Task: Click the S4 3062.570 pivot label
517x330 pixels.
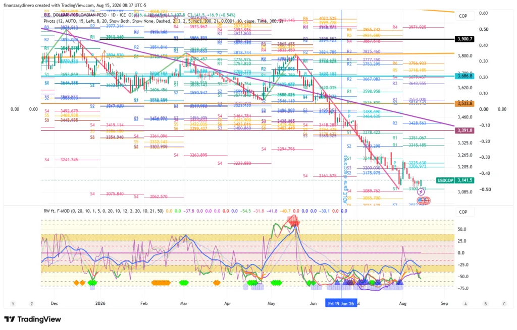Action: tap(150, 196)
